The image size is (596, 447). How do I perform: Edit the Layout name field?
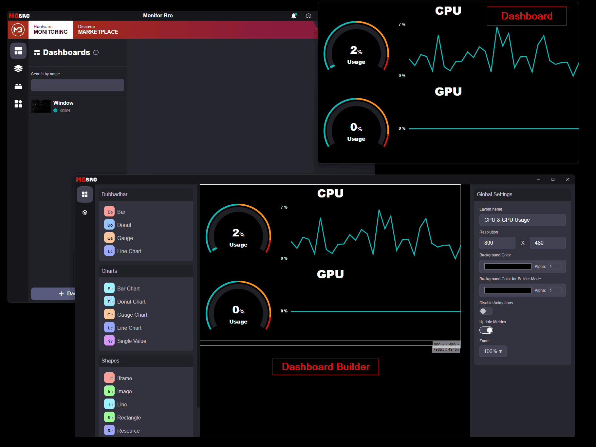pos(523,220)
